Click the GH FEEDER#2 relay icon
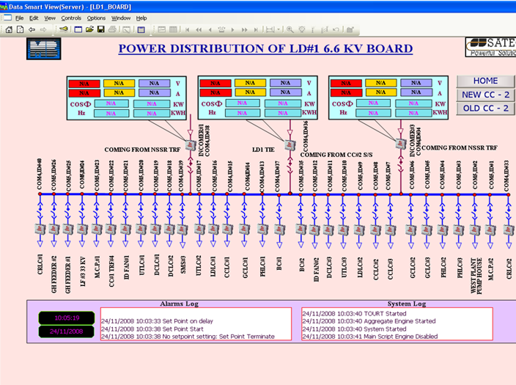This screenshot has width=516, height=385. click(x=54, y=229)
